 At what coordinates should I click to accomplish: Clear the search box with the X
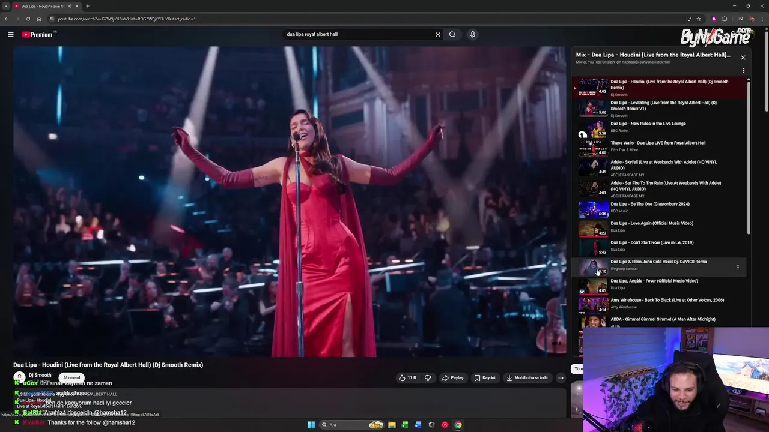tap(438, 34)
